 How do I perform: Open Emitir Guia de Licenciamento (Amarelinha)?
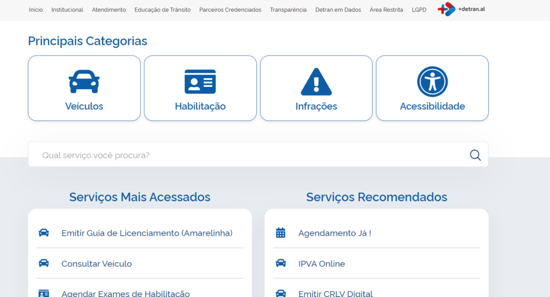(x=147, y=233)
